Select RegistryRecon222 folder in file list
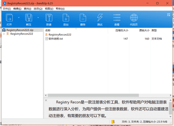This screenshot has width=174, height=126. [x=60, y=35]
